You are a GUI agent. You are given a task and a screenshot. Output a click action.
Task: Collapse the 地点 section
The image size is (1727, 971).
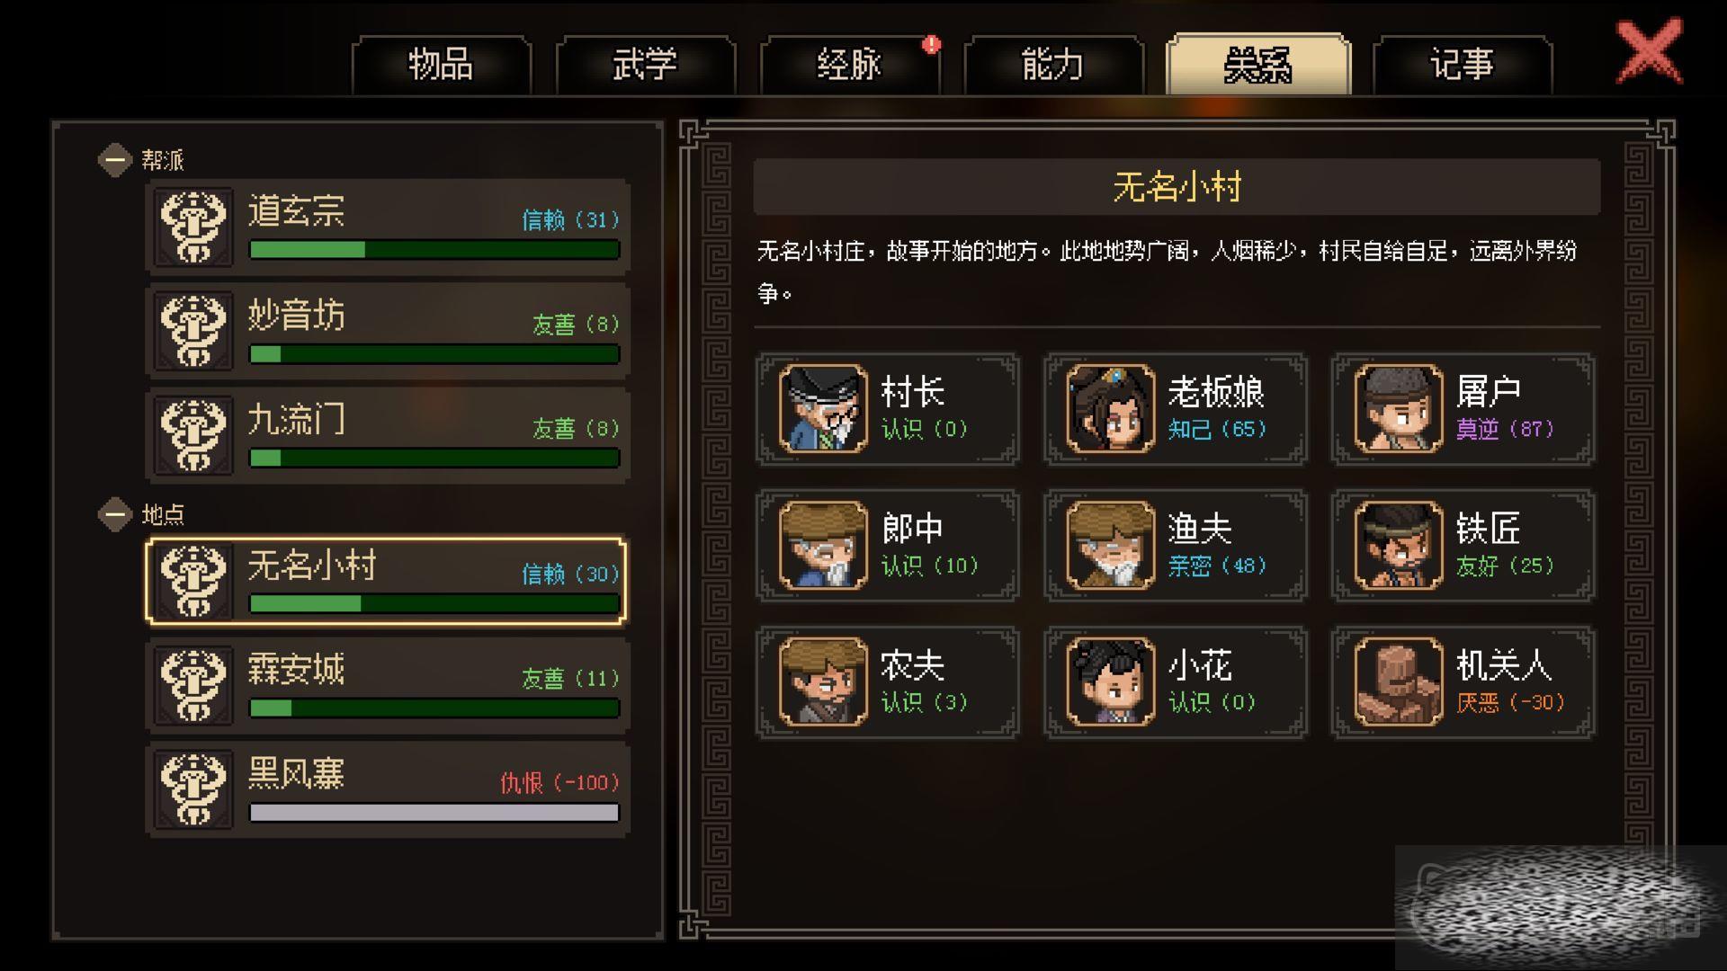point(115,514)
